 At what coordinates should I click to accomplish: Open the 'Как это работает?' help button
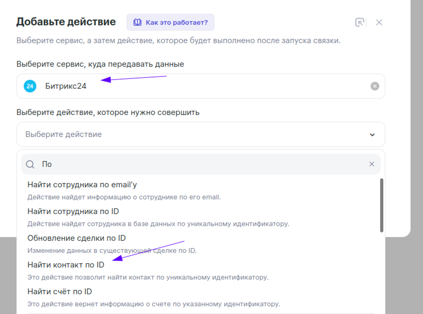point(170,22)
